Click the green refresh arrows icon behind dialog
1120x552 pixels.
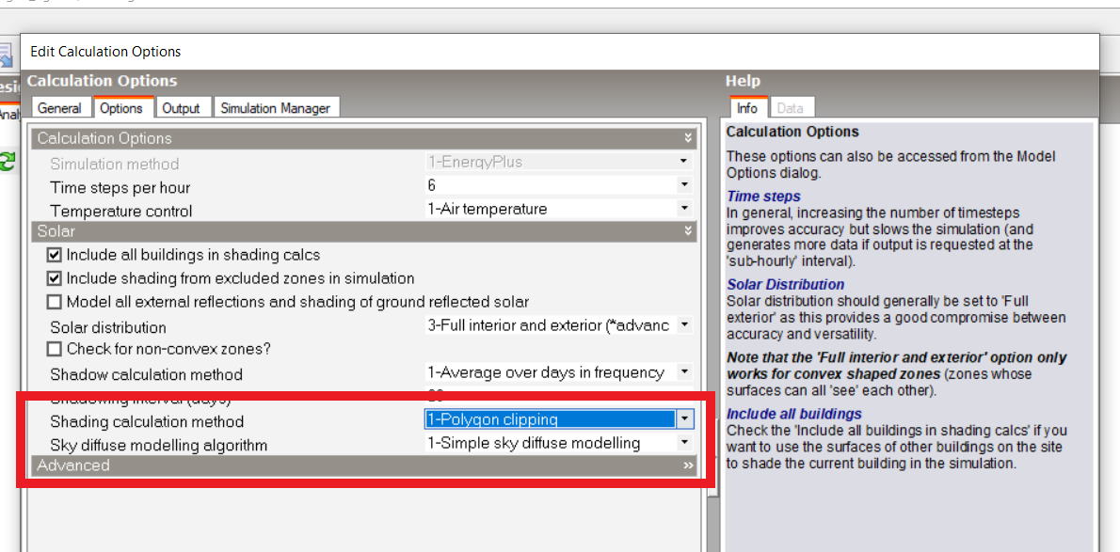pos(7,161)
